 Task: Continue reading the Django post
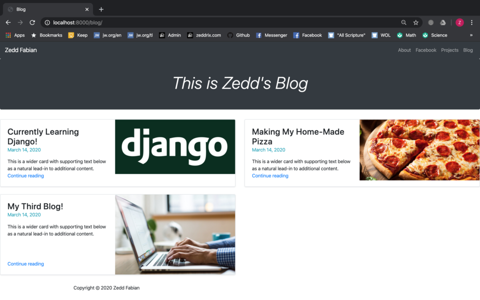pyautogui.click(x=26, y=176)
